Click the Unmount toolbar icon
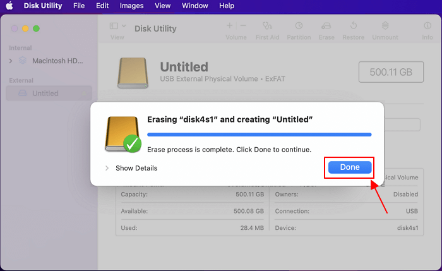This screenshot has height=271, width=442. click(385, 27)
